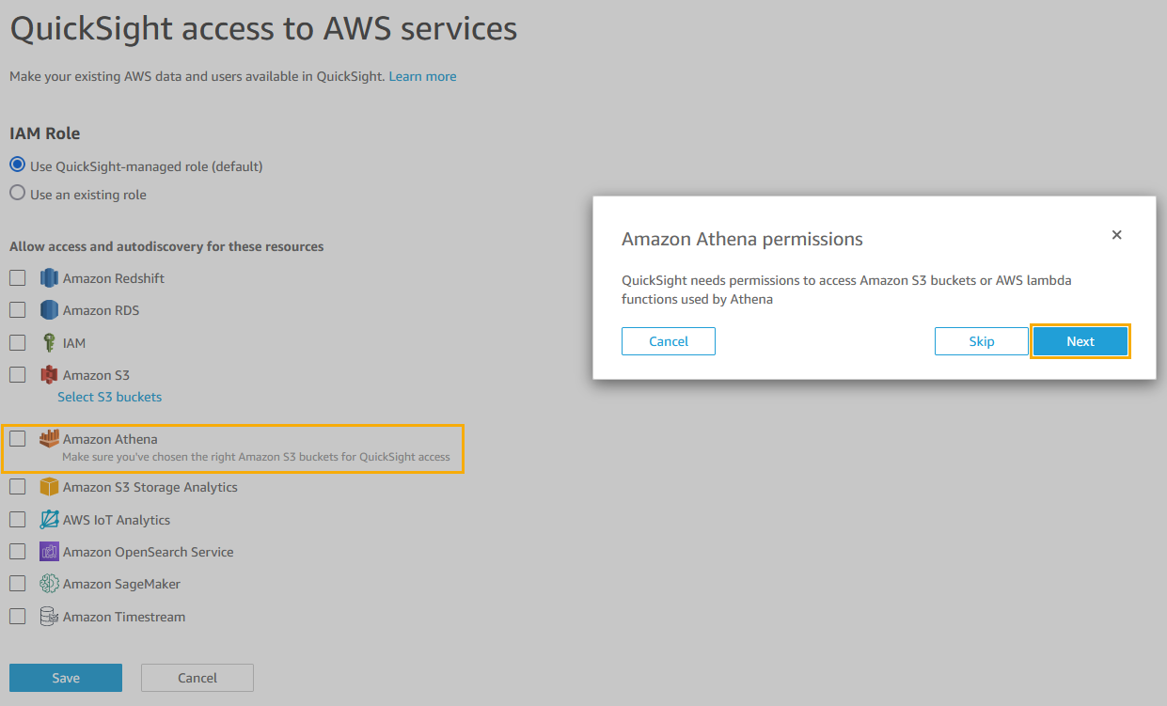
Task: Click the Amazon OpenSearch Service icon
Action: (x=49, y=552)
